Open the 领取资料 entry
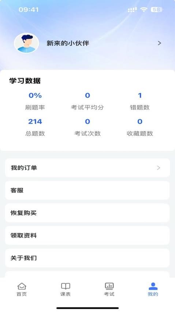Screen dimensions: 175x312 87,235
